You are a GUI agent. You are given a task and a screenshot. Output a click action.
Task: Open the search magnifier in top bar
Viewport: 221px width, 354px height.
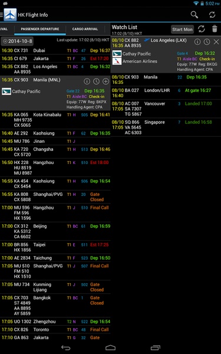(194, 15)
